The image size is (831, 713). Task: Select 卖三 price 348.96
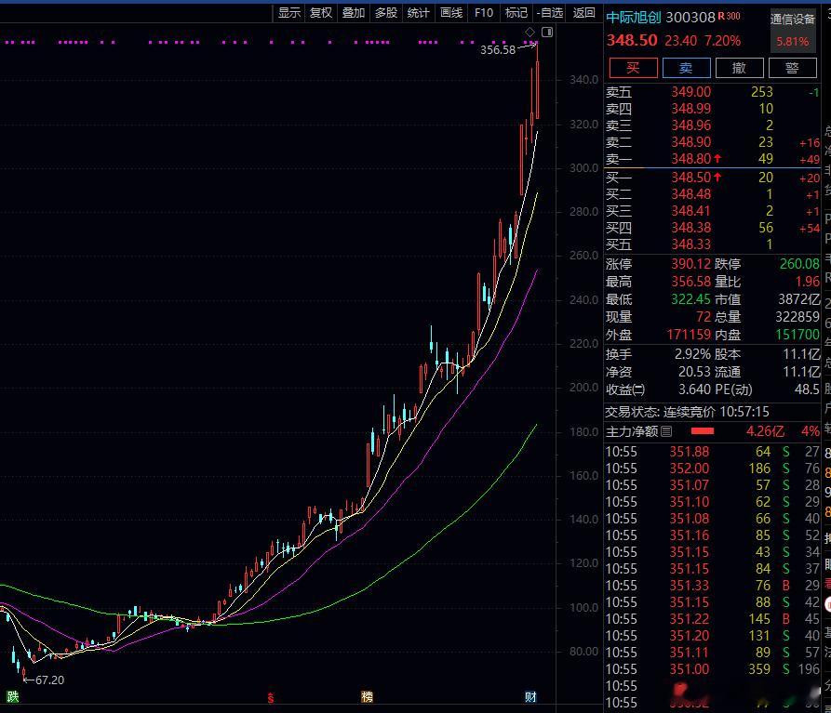(x=691, y=125)
